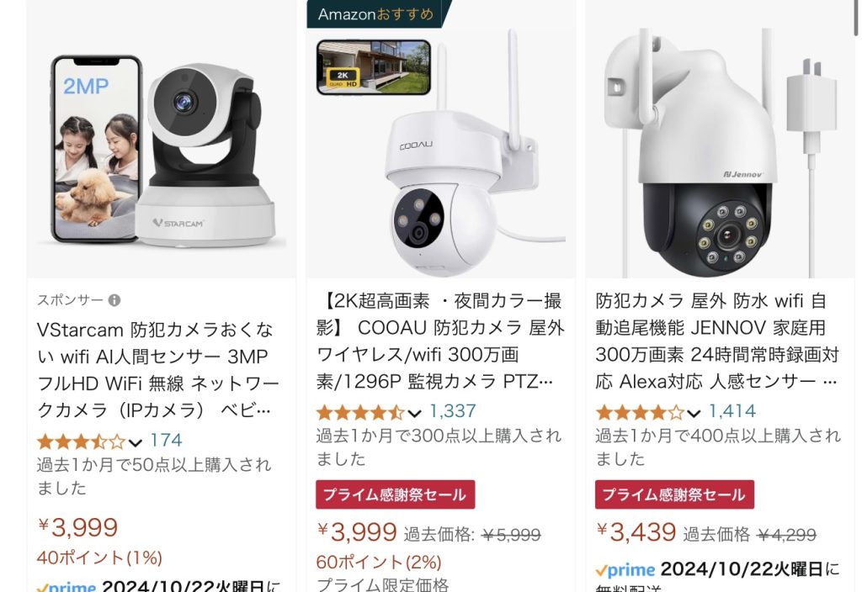The image size is (862, 592).
Task: Click the prime logo under JENNOV price
Action: (x=625, y=570)
